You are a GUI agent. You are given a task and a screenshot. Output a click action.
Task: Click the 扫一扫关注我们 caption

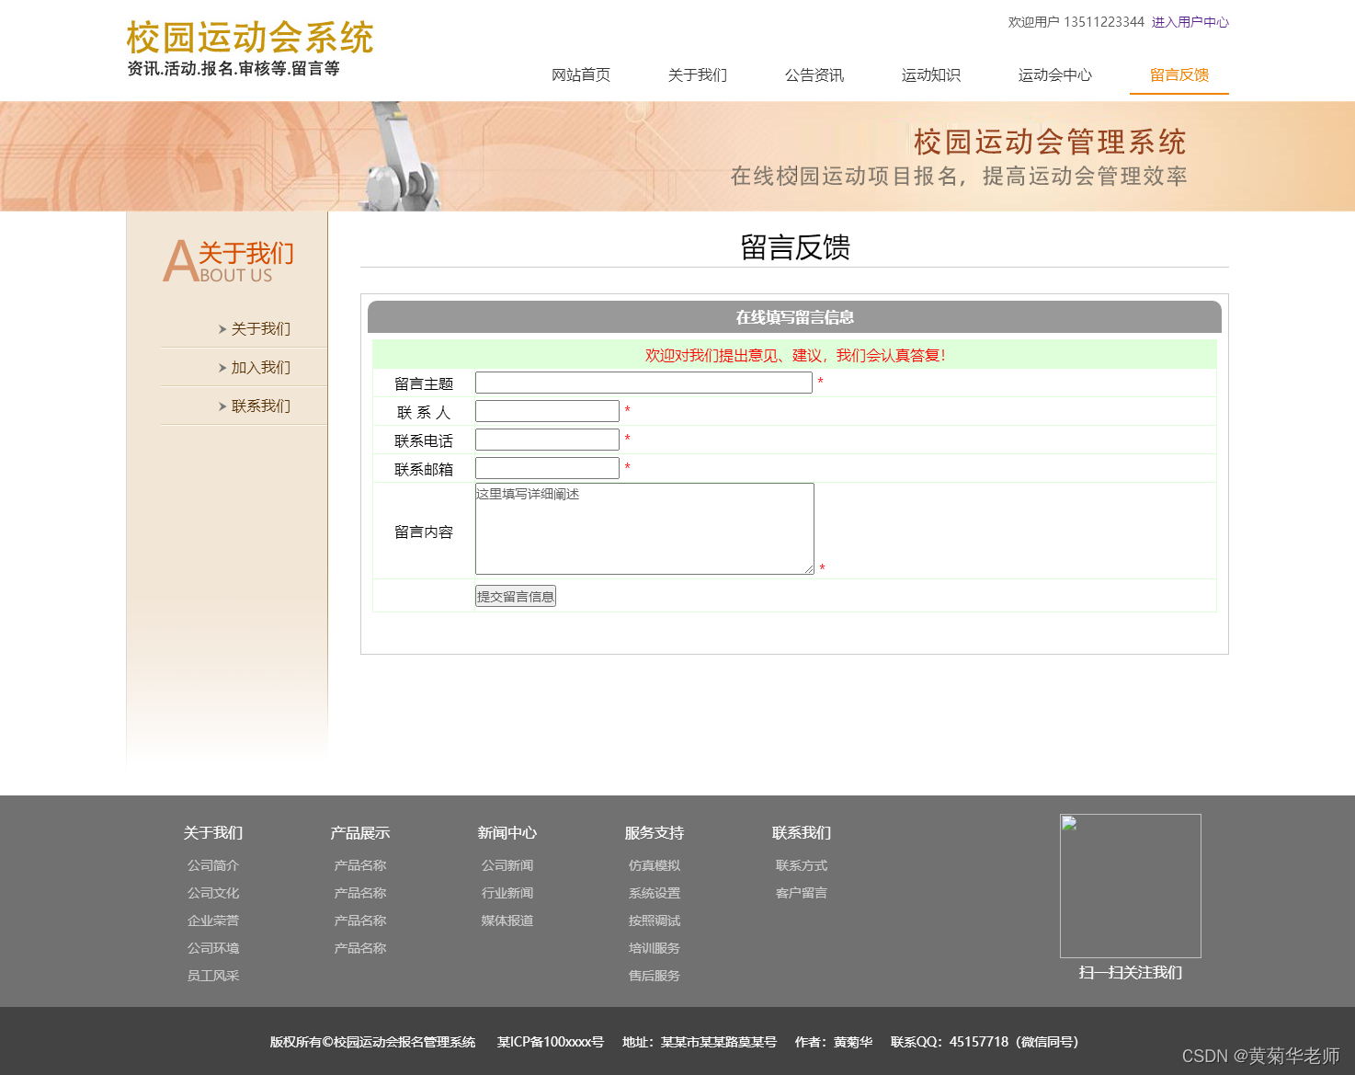1131,973
